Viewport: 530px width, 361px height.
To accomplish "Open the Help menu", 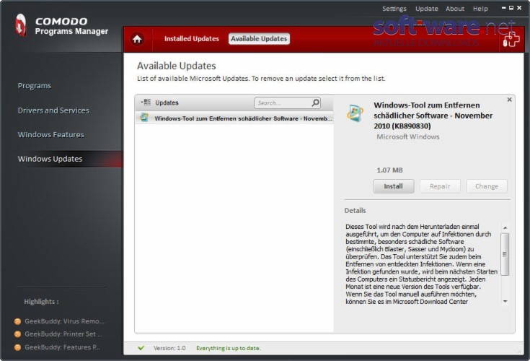I will tap(480, 9).
